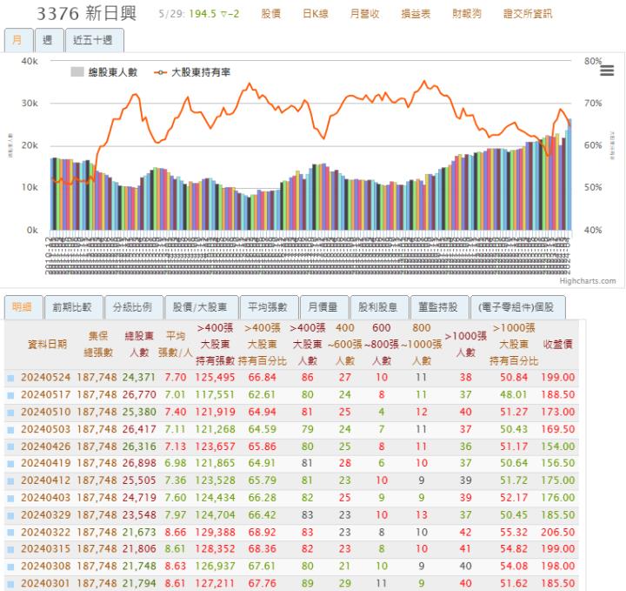This screenshot has height=591, width=626.
Task: Click the blue square icon for row 20240419
Action: coord(10,464)
